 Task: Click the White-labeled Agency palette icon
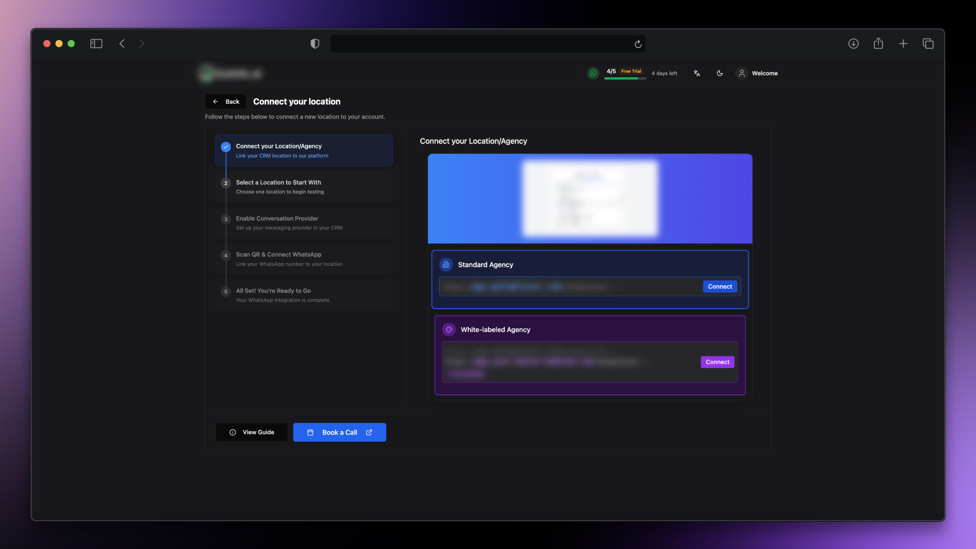449,329
